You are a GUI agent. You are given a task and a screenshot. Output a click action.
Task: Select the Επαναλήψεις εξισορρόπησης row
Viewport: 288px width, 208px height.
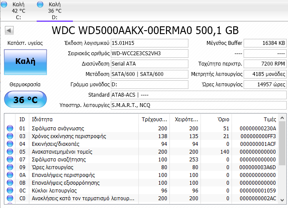pos(141,183)
